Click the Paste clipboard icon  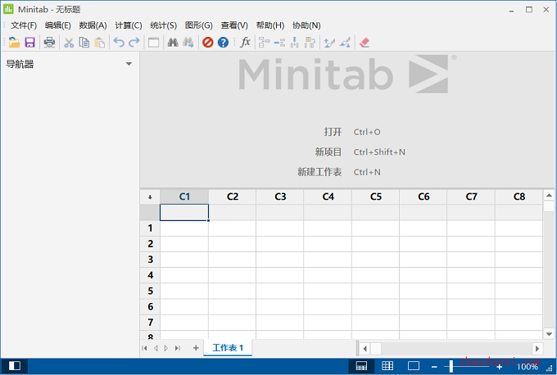[x=100, y=43]
